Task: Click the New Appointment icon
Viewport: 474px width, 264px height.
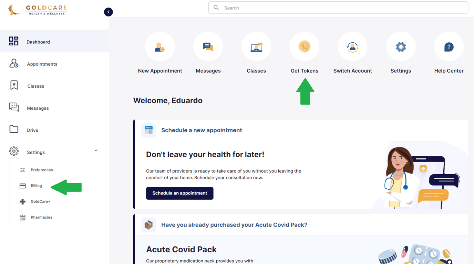Action: pos(160,47)
